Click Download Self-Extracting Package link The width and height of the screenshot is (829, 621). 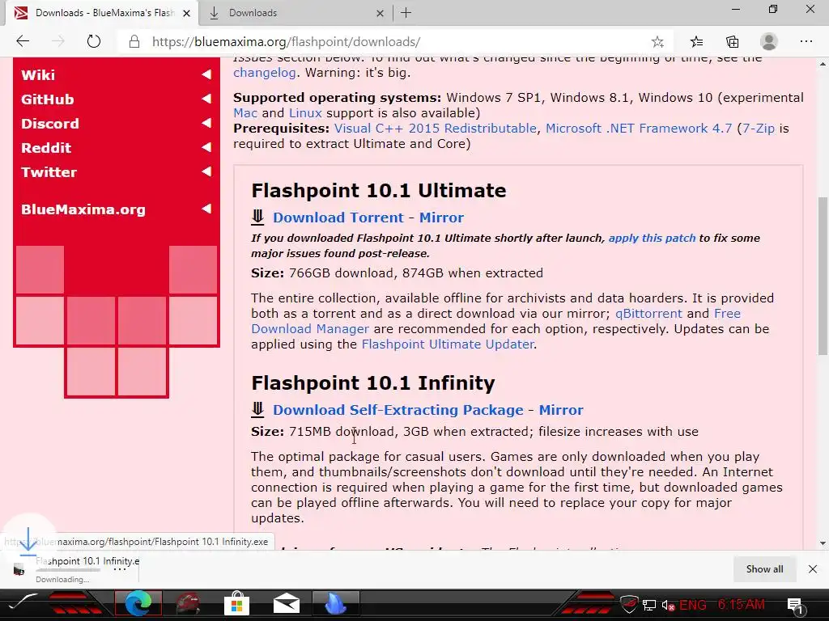(x=398, y=410)
